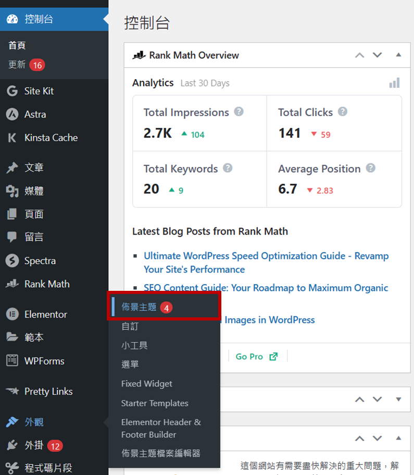
Task: Click the plug icon beside 外掛
Action: pyautogui.click(x=12, y=445)
